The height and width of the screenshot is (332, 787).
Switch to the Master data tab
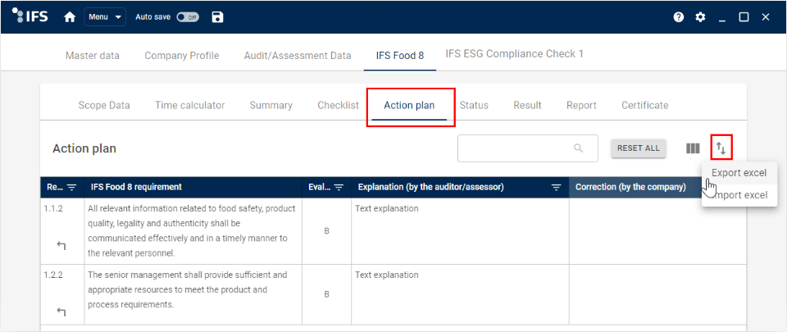coord(93,56)
